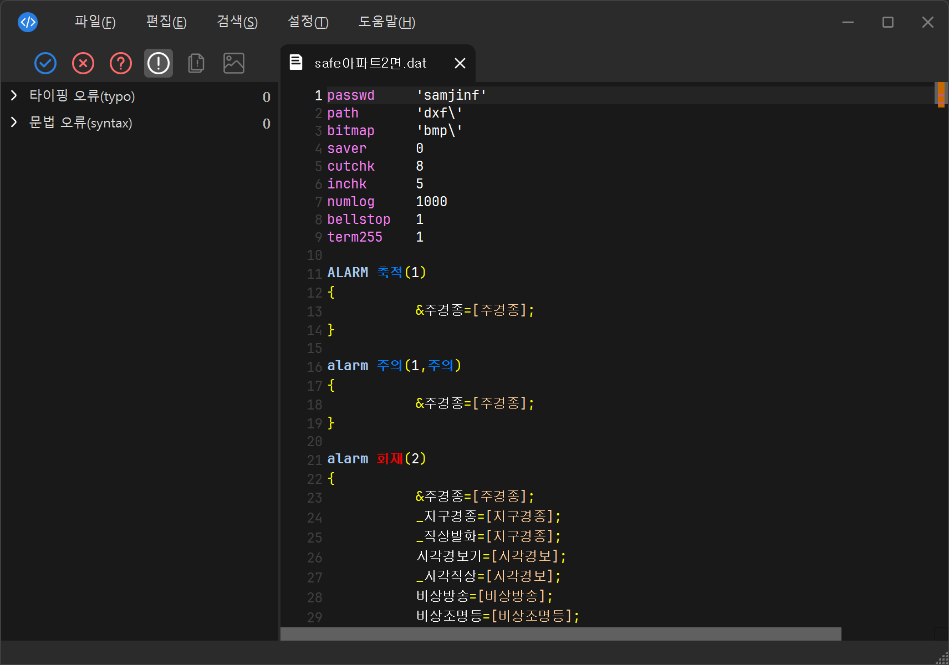This screenshot has width=949, height=665.
Task: Click the copy document report icon
Action: (x=196, y=63)
